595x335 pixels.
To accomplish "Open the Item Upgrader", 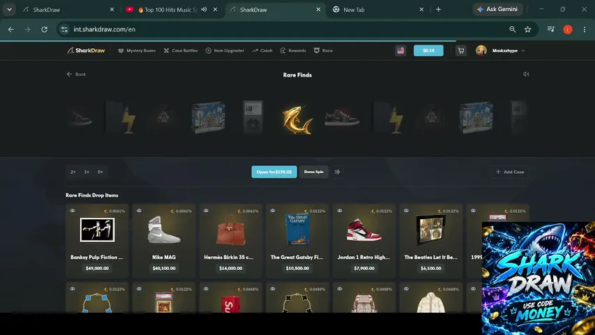I will pos(225,50).
